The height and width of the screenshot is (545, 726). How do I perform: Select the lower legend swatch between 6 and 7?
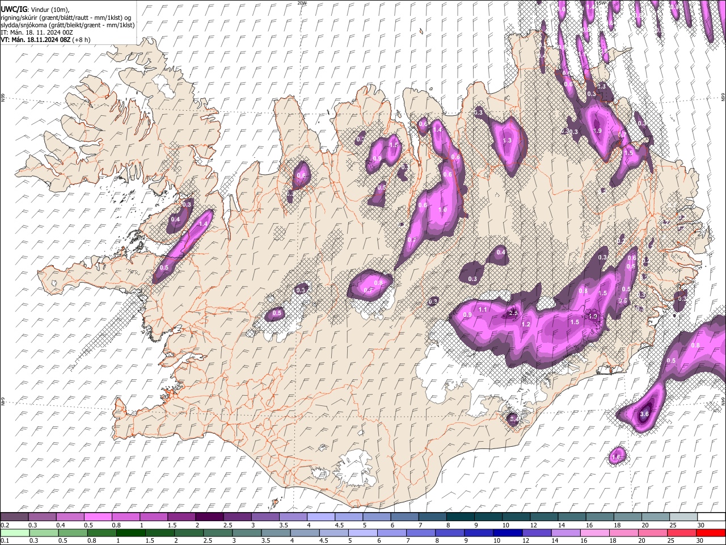[391, 533]
